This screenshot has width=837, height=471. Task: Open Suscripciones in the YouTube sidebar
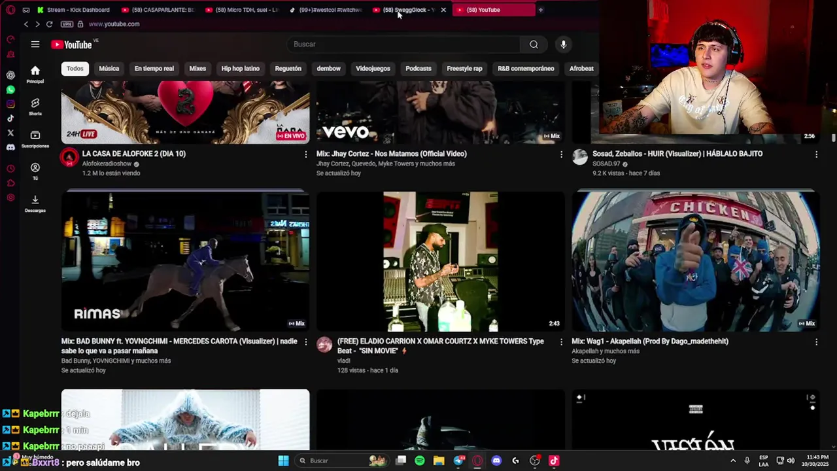35,139
